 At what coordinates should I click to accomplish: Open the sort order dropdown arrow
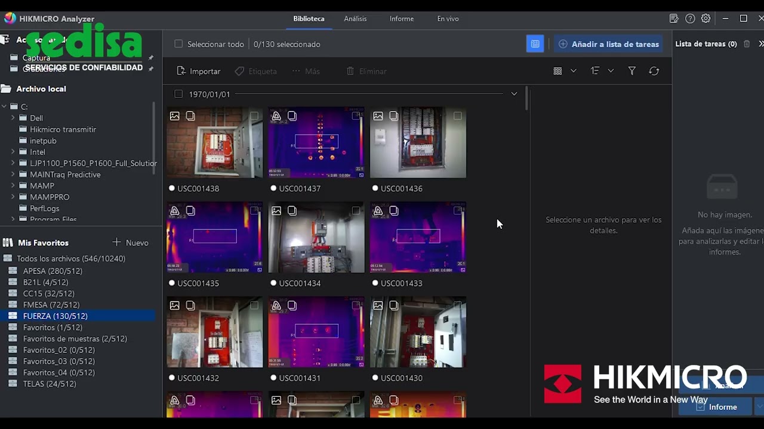pyautogui.click(x=611, y=71)
